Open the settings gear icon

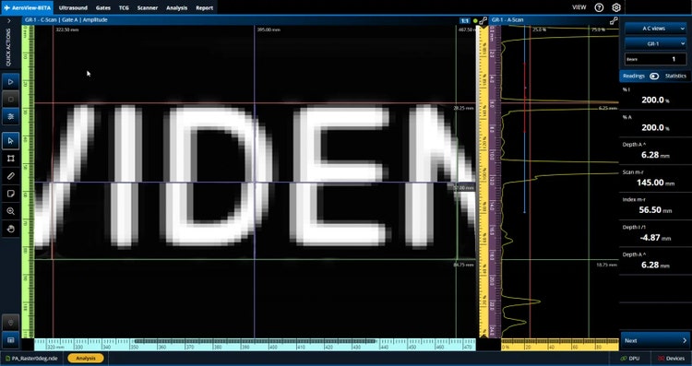coord(616,7)
